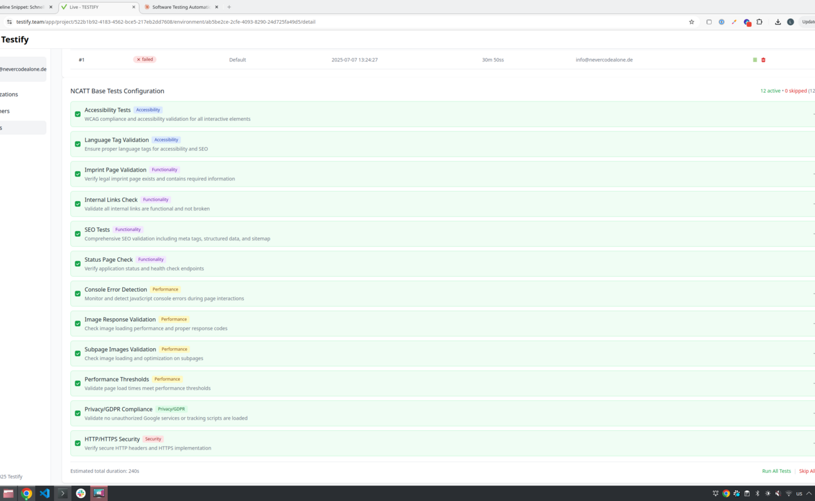Disable the SEO Tests checkbox
The image size is (815, 501).
click(78, 234)
